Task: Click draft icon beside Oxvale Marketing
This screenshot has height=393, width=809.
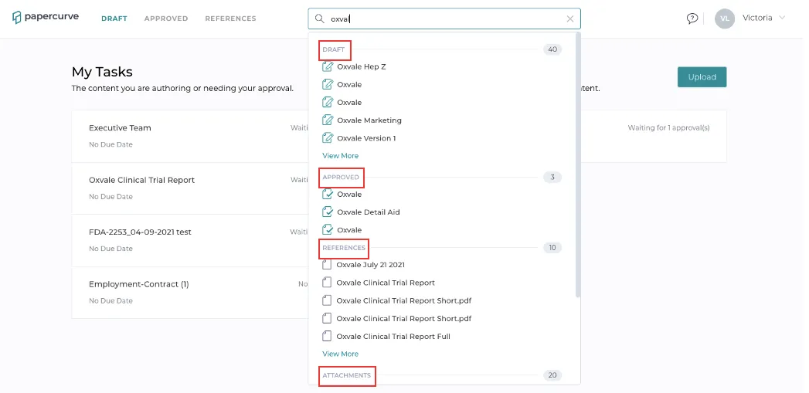Action: pos(328,120)
